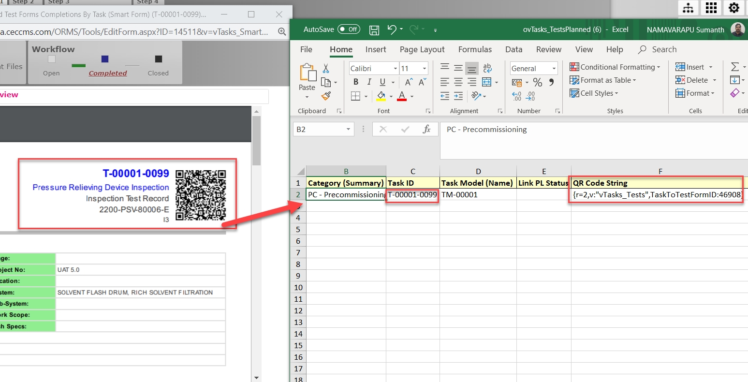Open the Formulas ribbon tab
This screenshot has height=382, width=748.
tap(475, 49)
